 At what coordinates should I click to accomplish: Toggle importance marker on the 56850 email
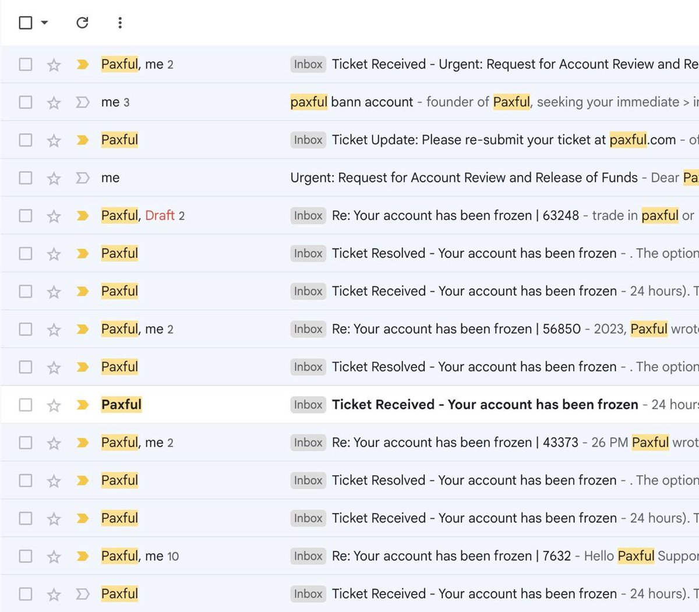83,329
